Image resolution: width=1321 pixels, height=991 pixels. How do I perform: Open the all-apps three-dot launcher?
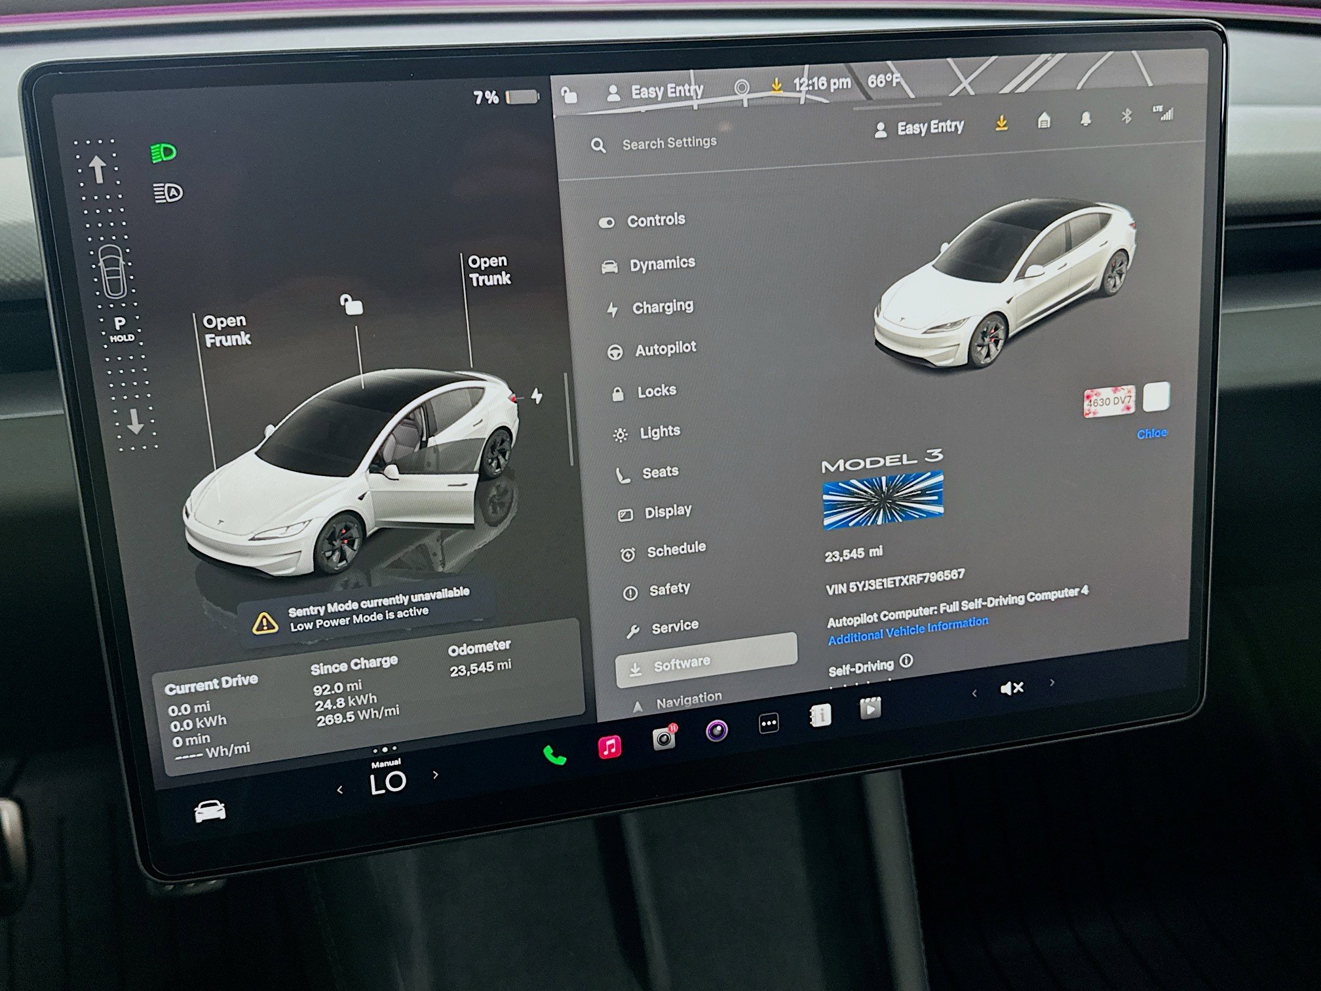coord(769,723)
